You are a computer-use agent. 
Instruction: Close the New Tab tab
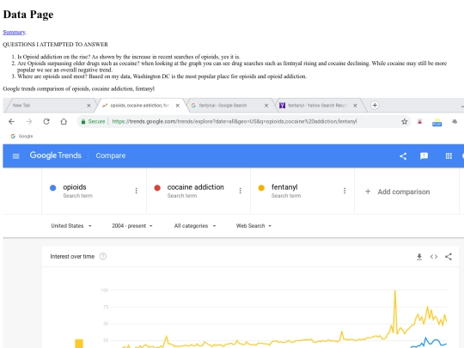89,106
